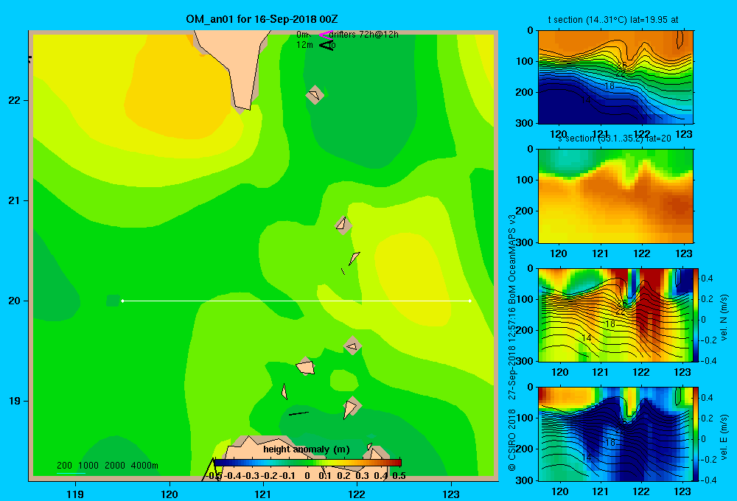Image resolution: width=737 pixels, height=501 pixels.
Task: Select the 'drifters 72h@12h' legend label
Action: tap(364, 35)
